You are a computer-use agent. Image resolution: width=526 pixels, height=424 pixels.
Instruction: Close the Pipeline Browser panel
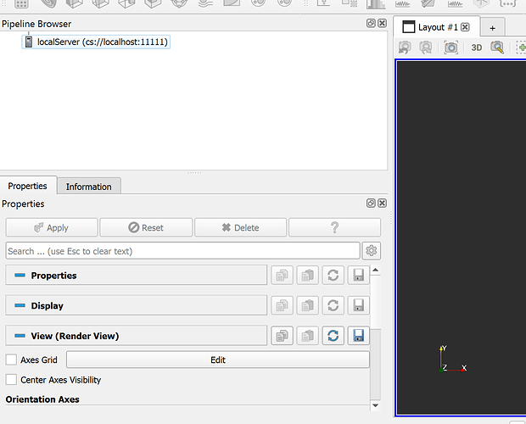tap(382, 23)
